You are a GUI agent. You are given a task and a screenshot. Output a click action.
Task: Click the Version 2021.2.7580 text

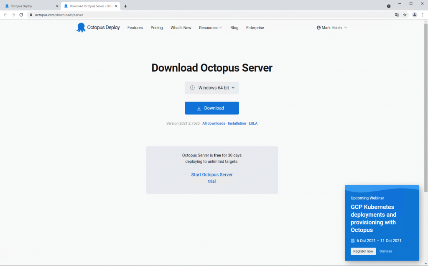tap(183, 123)
